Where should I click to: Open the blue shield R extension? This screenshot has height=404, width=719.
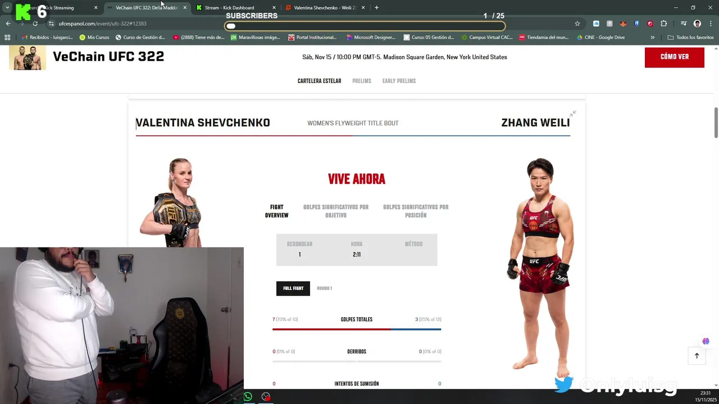[x=636, y=24]
